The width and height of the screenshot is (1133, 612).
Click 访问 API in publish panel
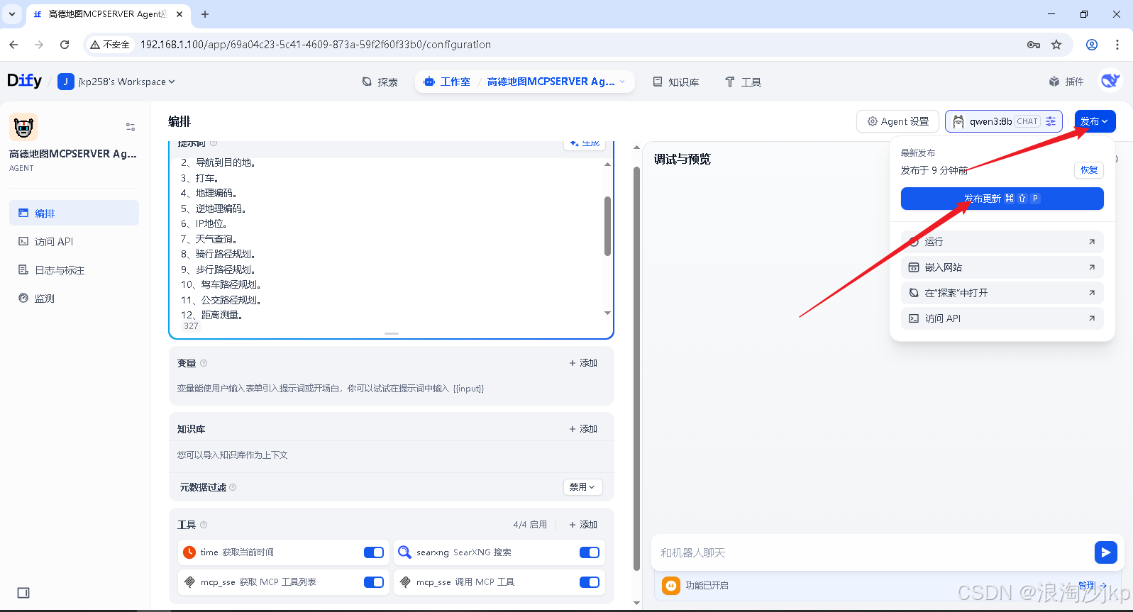click(1002, 318)
